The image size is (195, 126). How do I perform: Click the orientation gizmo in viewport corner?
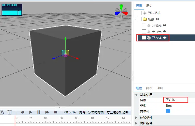pos(121,11)
